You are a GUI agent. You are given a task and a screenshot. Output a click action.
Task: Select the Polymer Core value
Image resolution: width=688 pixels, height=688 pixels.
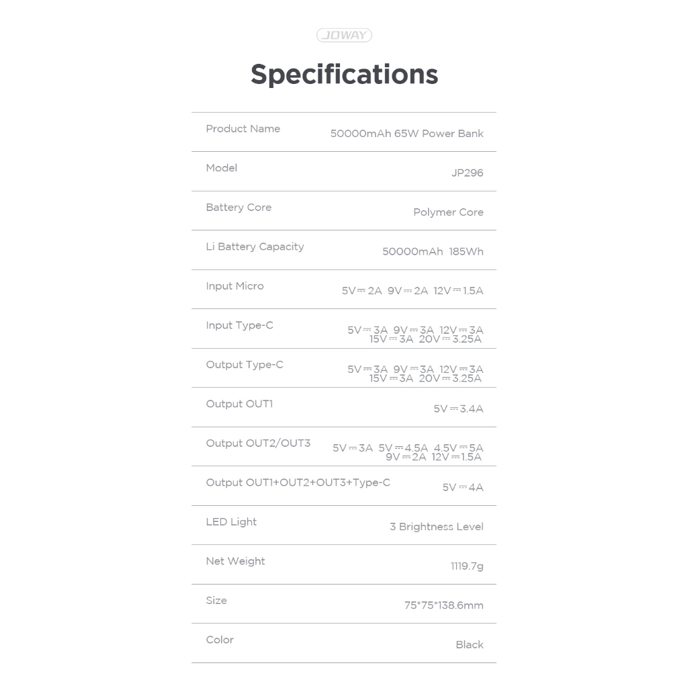click(448, 212)
